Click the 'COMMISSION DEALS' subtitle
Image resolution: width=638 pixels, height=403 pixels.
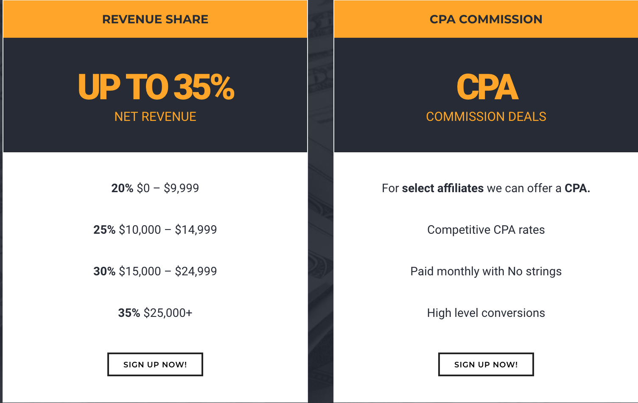(486, 117)
